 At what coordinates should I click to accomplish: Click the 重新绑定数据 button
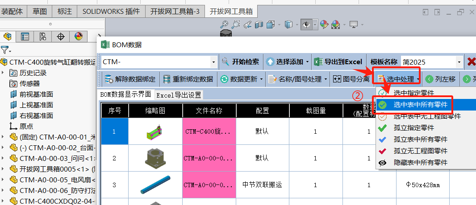click(188, 79)
